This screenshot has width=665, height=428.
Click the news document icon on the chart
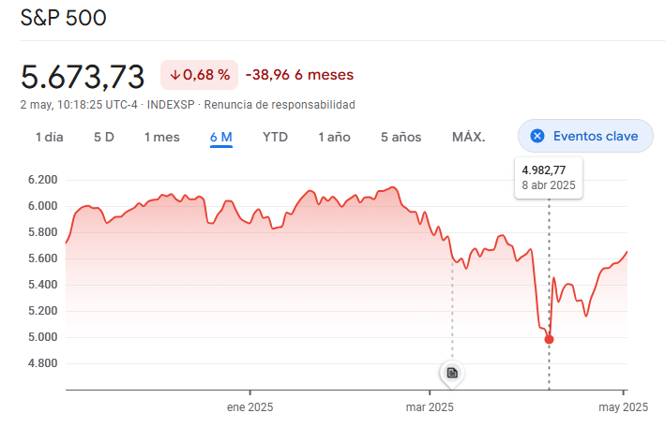tap(452, 373)
